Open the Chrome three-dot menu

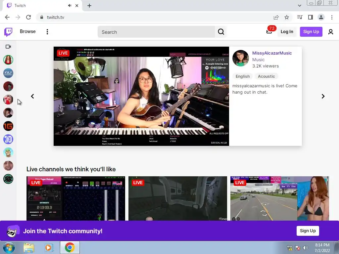point(332,17)
